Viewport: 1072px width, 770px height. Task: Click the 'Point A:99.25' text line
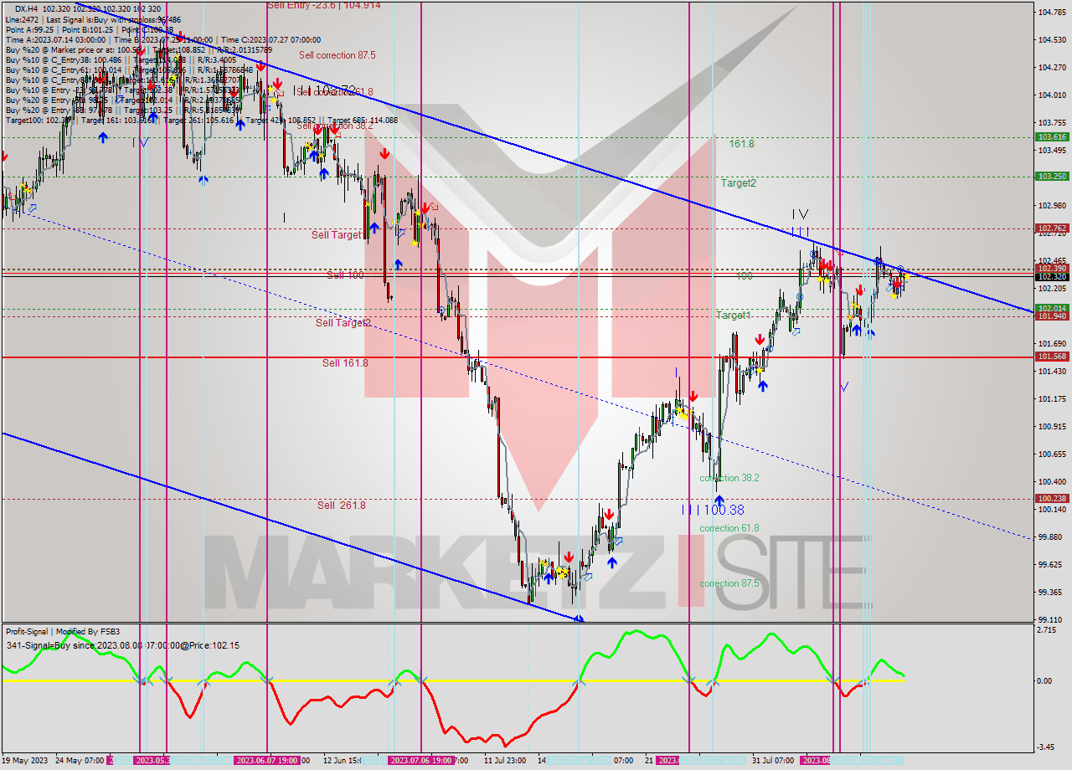[x=90, y=29]
